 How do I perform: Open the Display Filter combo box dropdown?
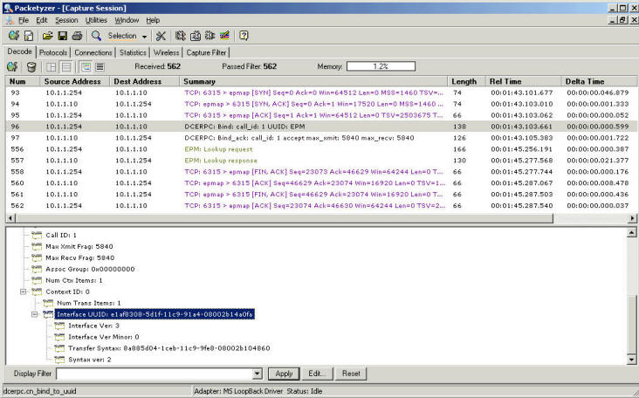[257, 374]
